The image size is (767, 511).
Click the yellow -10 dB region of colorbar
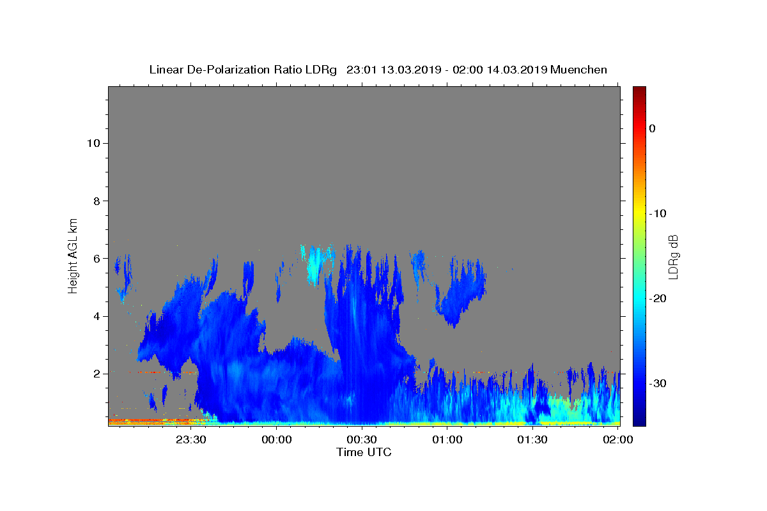(x=639, y=213)
